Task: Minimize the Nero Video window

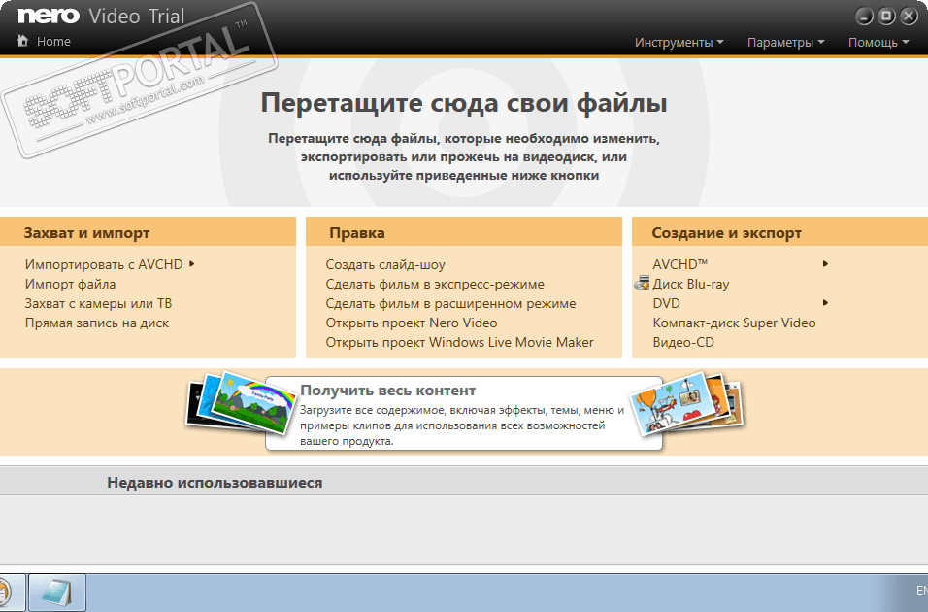Action: pyautogui.click(x=864, y=17)
